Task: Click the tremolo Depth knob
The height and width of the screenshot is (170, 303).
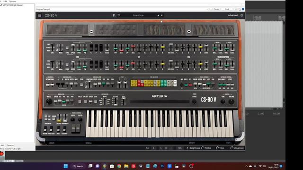Action: pos(80,119)
